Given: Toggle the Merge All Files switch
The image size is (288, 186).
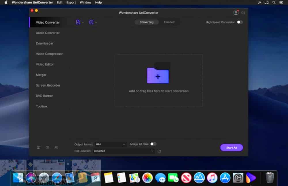Looking at the screenshot, I should (153, 144).
